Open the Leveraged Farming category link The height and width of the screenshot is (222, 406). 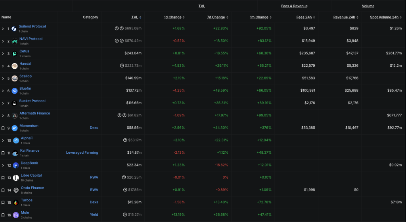82,153
